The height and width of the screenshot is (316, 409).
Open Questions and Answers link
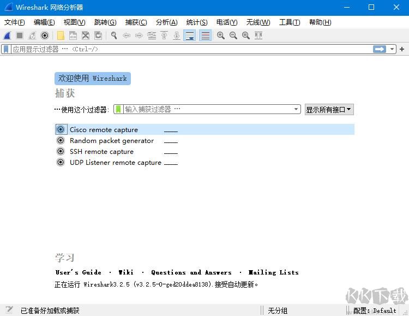191,272
